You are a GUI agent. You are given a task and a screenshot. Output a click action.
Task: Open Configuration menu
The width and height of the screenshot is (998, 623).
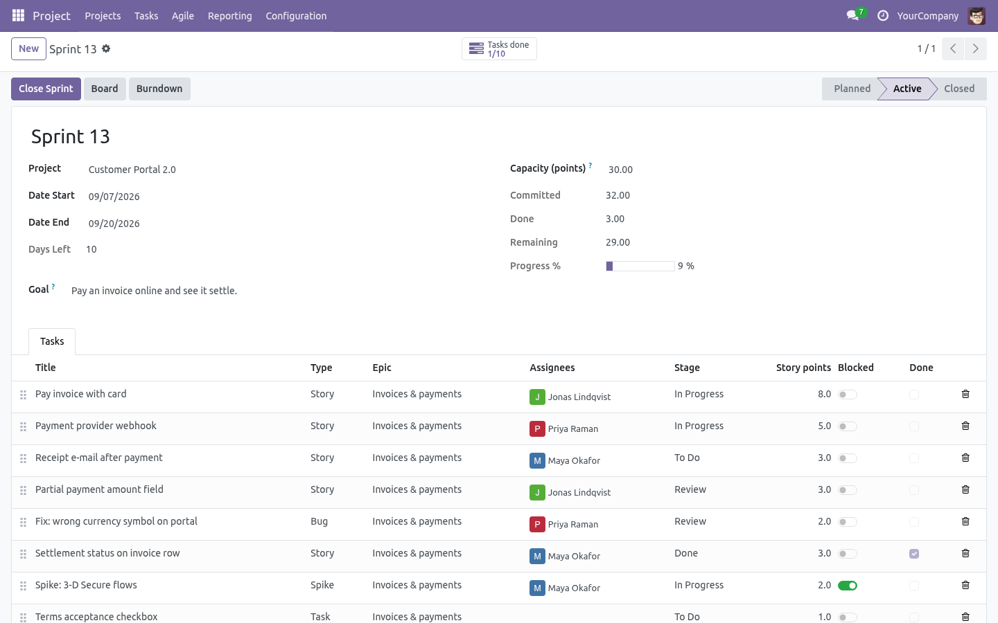296,15
